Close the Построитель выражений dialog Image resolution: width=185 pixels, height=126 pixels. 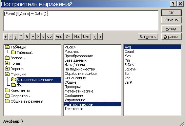pyautogui.click(x=181, y=4)
